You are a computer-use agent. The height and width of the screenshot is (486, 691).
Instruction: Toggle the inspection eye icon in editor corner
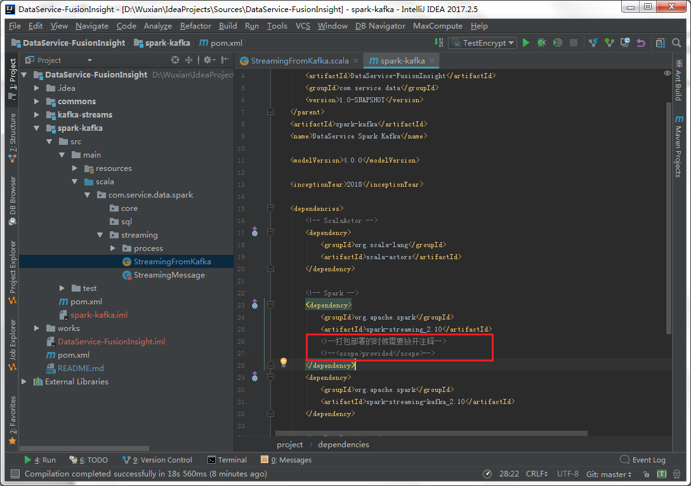(667, 73)
